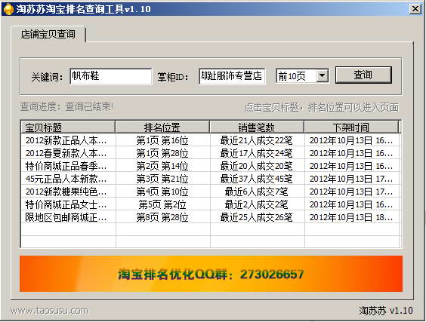Open ranking 第3页 第21位

(162, 179)
